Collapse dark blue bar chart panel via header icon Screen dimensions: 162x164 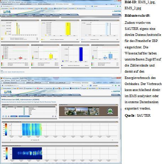pyautogui.click(x=88, y=45)
